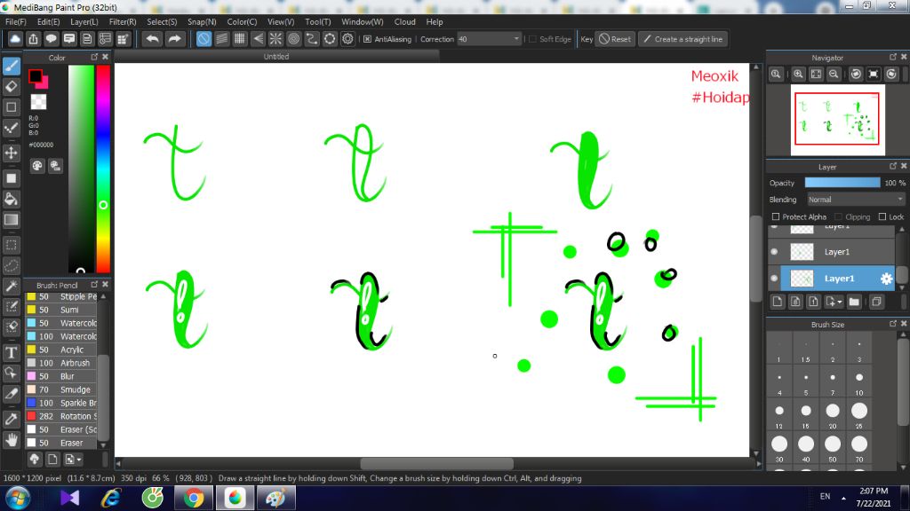Click Brush list scroll-up arrow

click(103, 296)
